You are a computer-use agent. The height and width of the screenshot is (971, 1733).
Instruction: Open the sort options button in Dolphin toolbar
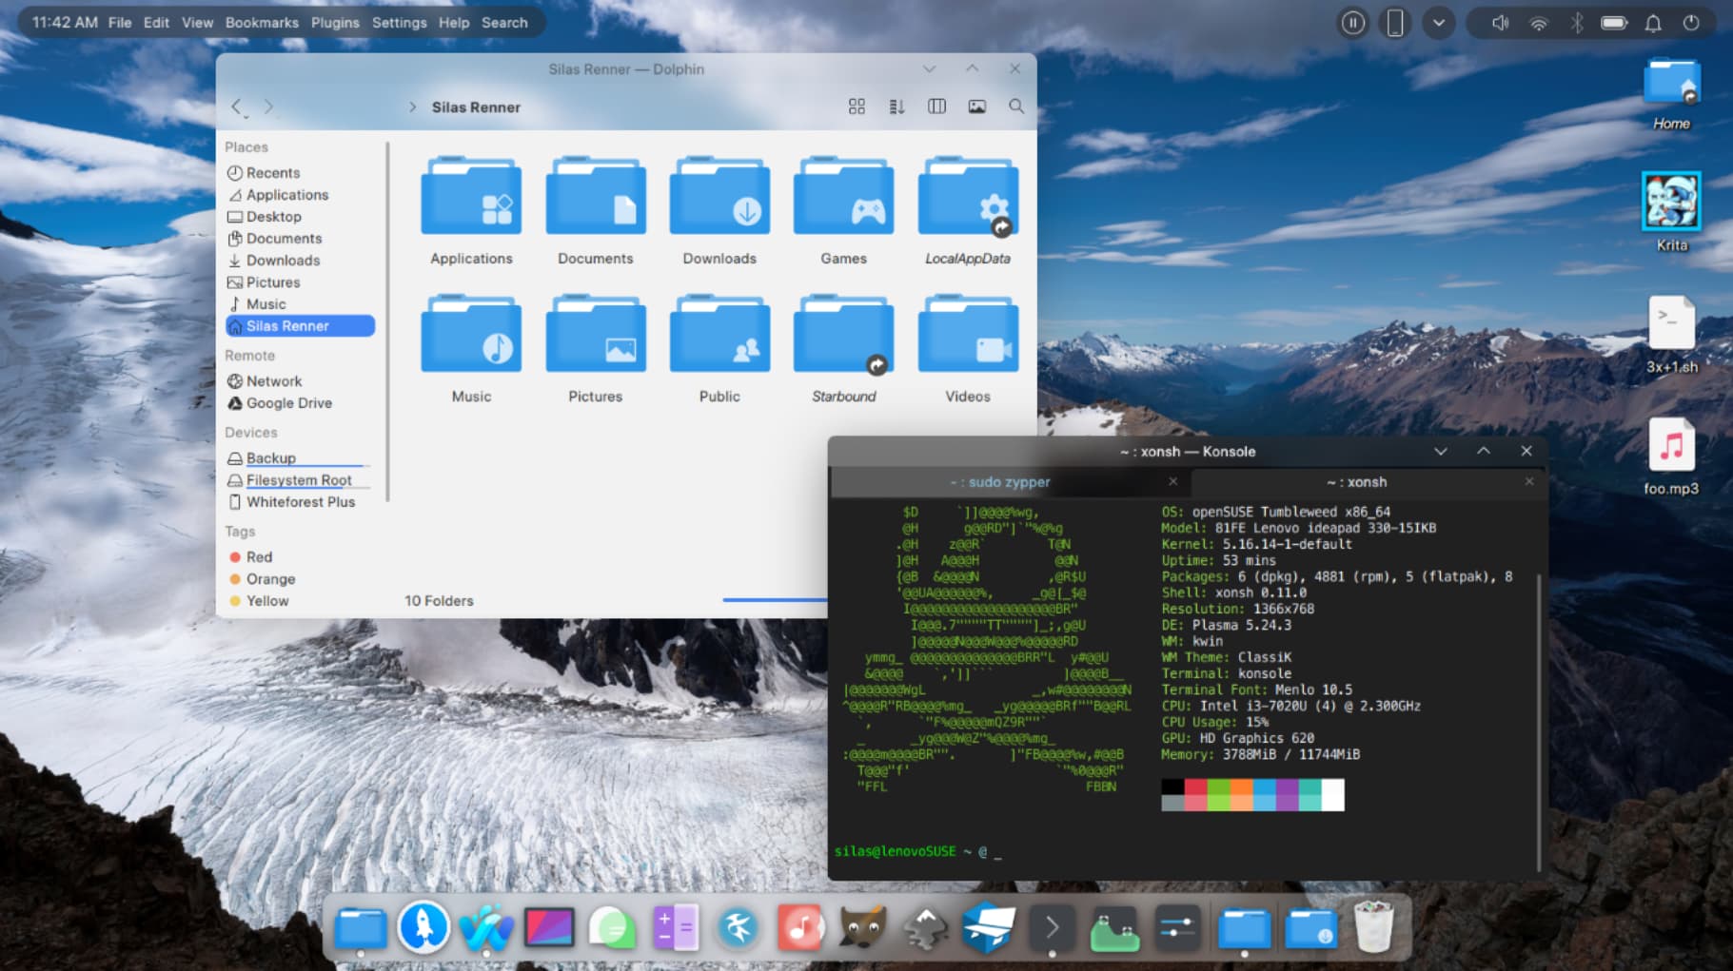[896, 107]
